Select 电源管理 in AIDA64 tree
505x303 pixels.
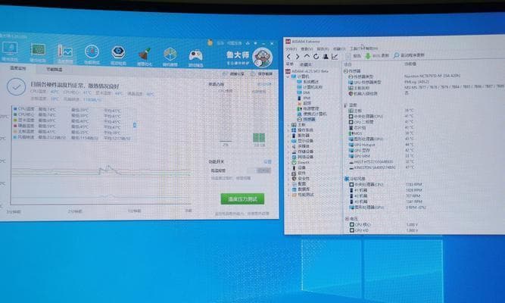click(308, 108)
